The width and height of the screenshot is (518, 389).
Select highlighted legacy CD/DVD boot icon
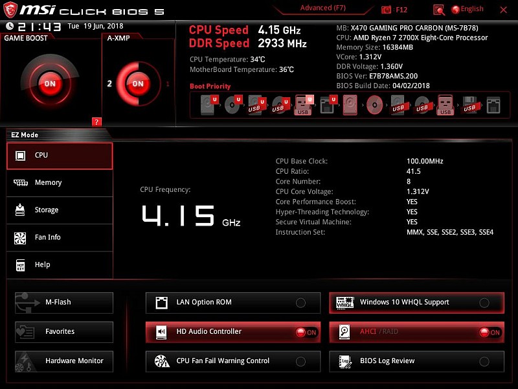click(375, 105)
